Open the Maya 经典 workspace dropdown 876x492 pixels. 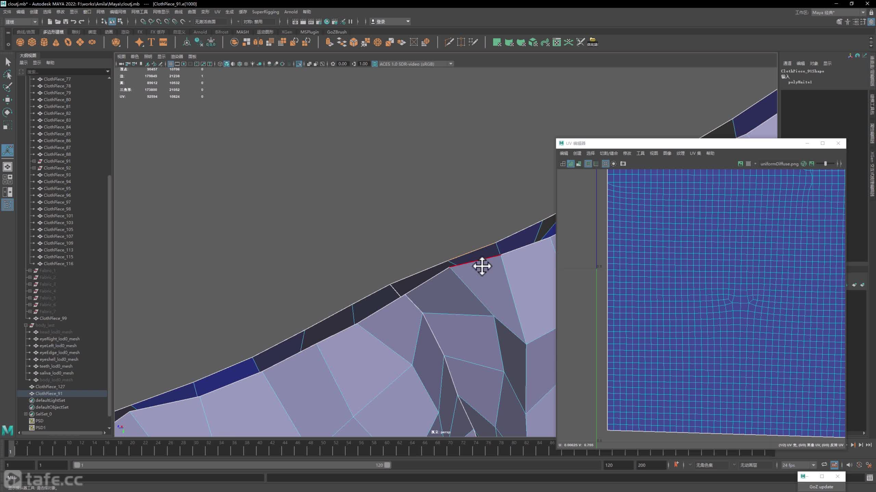click(x=838, y=12)
